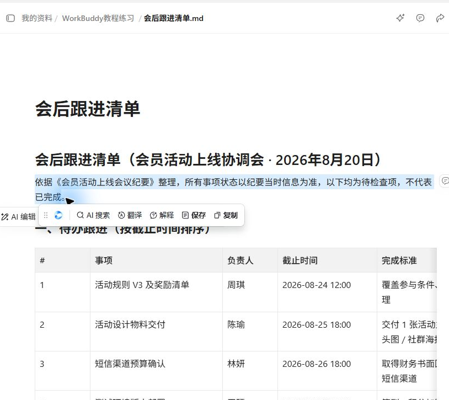Click cell 林妍
Image resolution: width=449 pixels, height=400 pixels.
click(x=250, y=371)
